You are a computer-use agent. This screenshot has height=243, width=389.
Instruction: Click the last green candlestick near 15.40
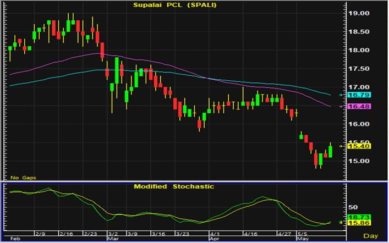tap(330, 152)
